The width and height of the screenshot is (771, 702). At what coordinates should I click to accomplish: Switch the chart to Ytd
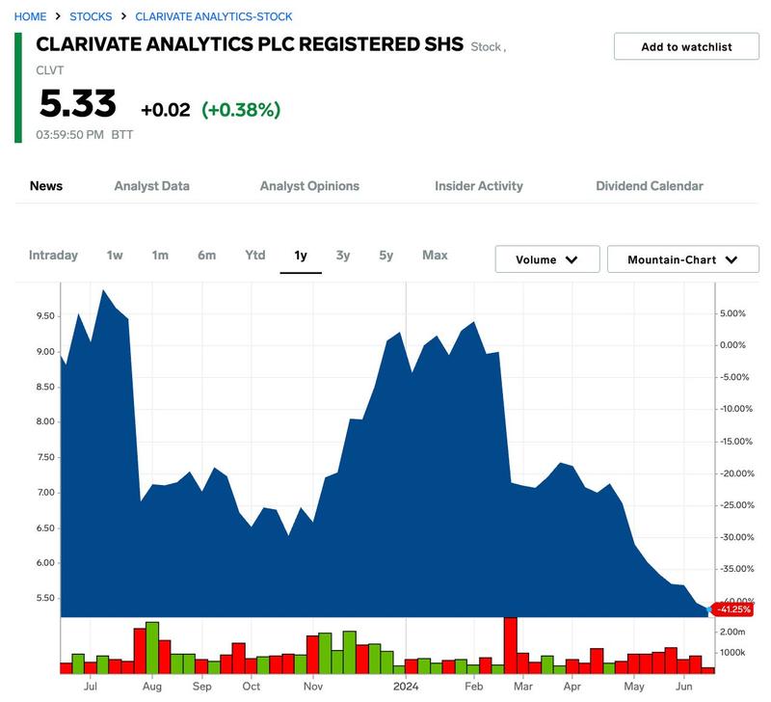(255, 256)
